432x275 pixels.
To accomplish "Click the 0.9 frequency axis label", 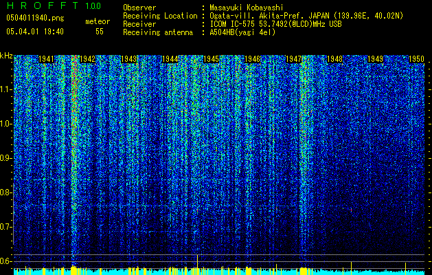I will (x=6, y=158).
